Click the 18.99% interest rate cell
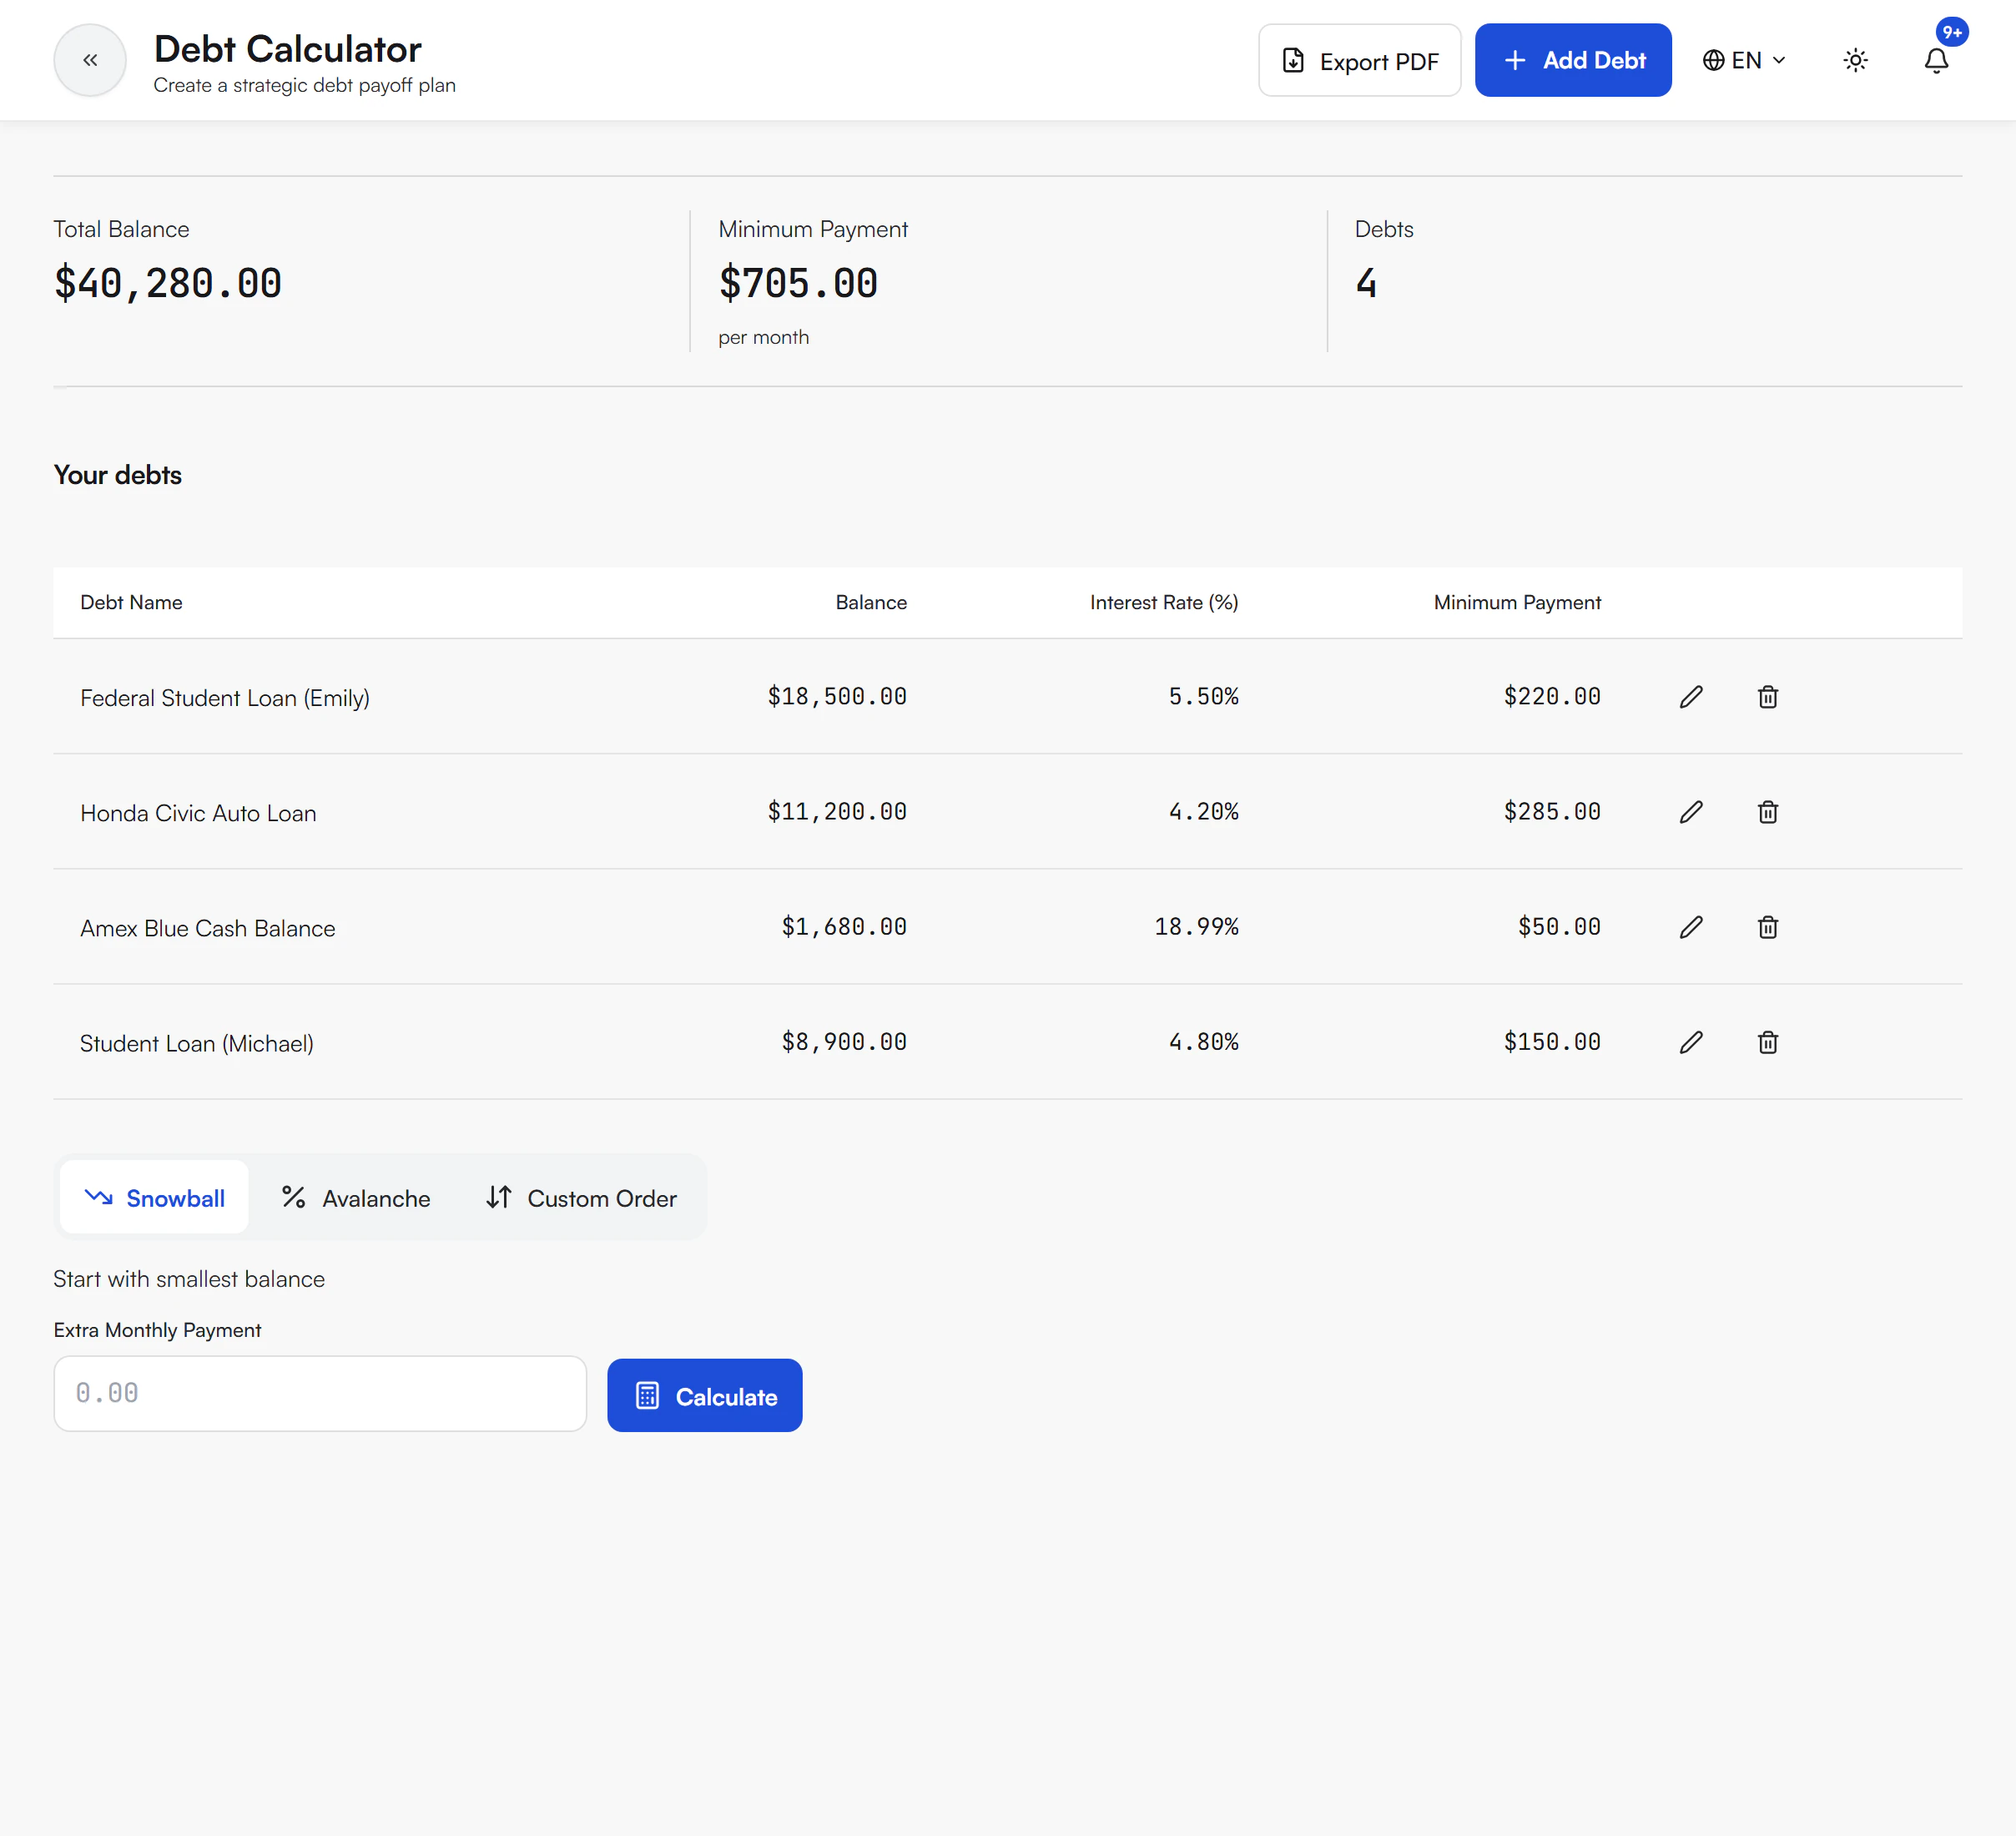Screen dimensions: 2016x1836 (x=1196, y=926)
